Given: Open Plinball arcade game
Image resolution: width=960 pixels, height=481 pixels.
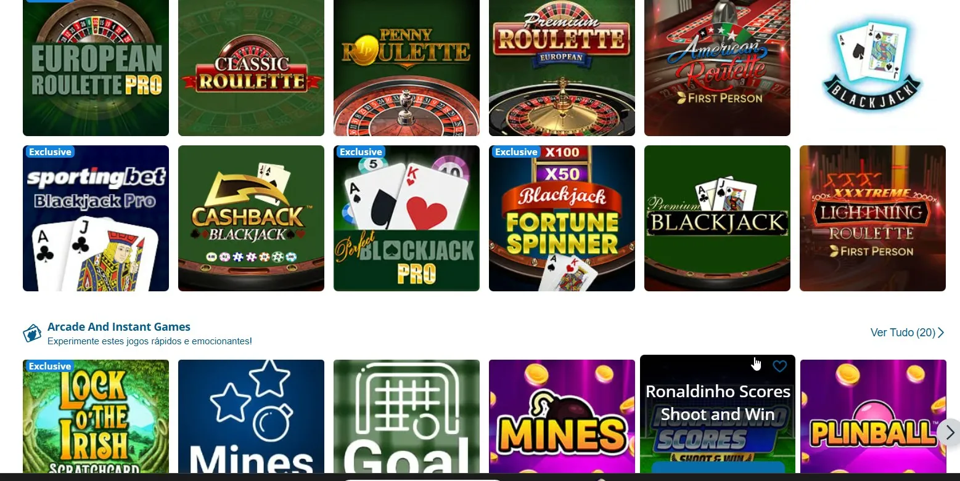Looking at the screenshot, I should point(872,416).
